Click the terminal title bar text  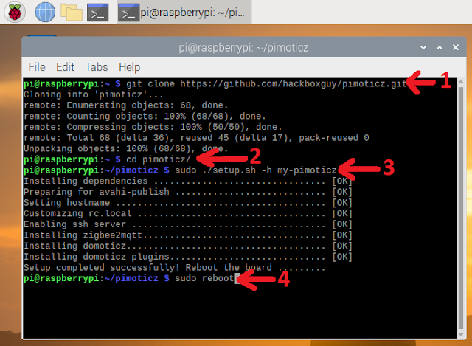point(243,47)
